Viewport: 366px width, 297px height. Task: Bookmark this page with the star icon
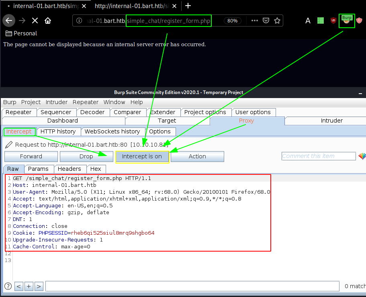click(x=277, y=20)
